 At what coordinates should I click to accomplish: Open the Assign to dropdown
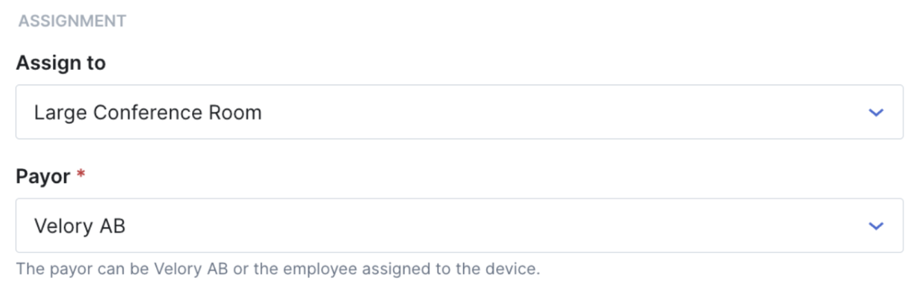click(459, 112)
